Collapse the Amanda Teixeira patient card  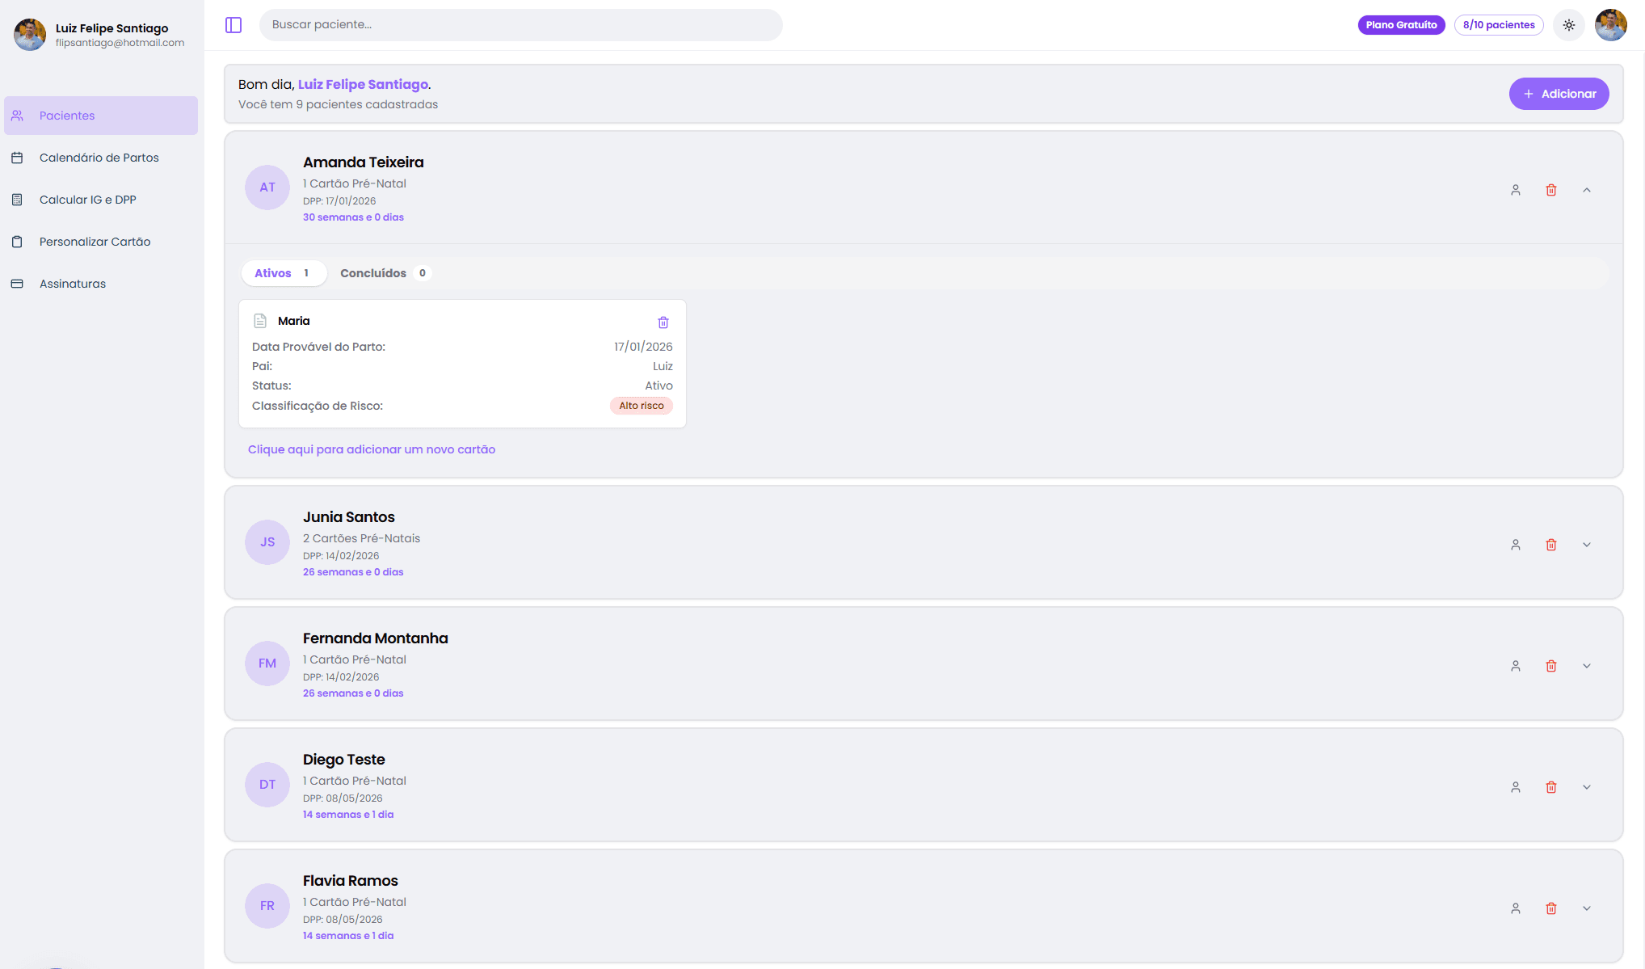click(x=1586, y=190)
